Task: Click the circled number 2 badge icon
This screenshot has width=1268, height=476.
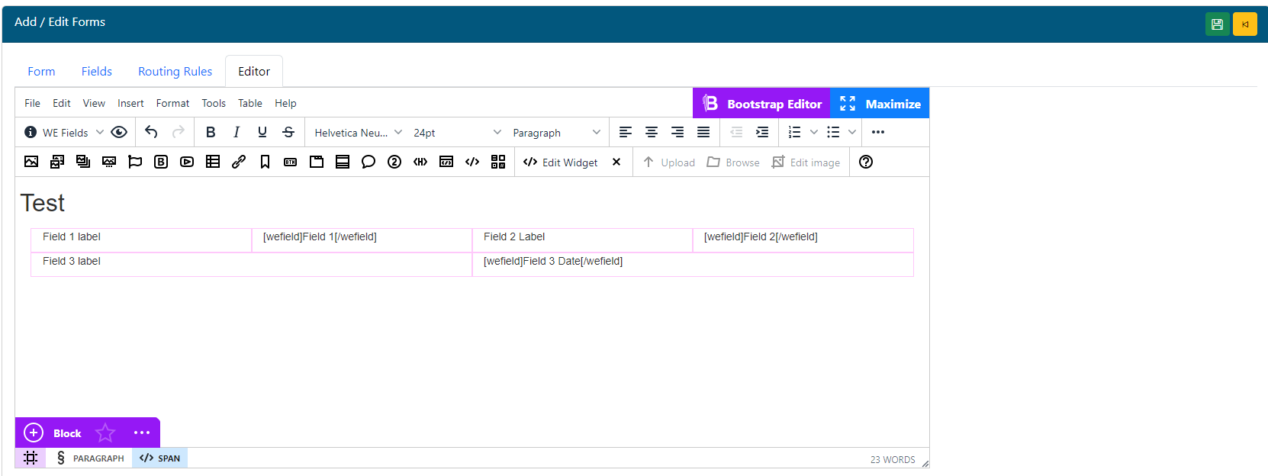Action: [x=394, y=162]
